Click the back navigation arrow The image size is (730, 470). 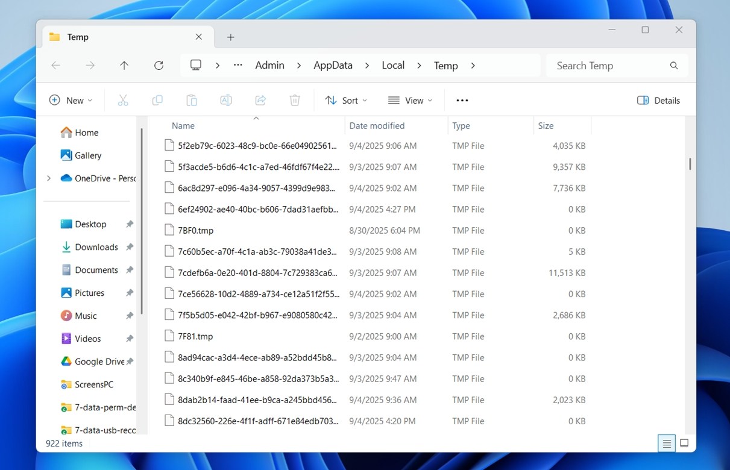tap(55, 66)
